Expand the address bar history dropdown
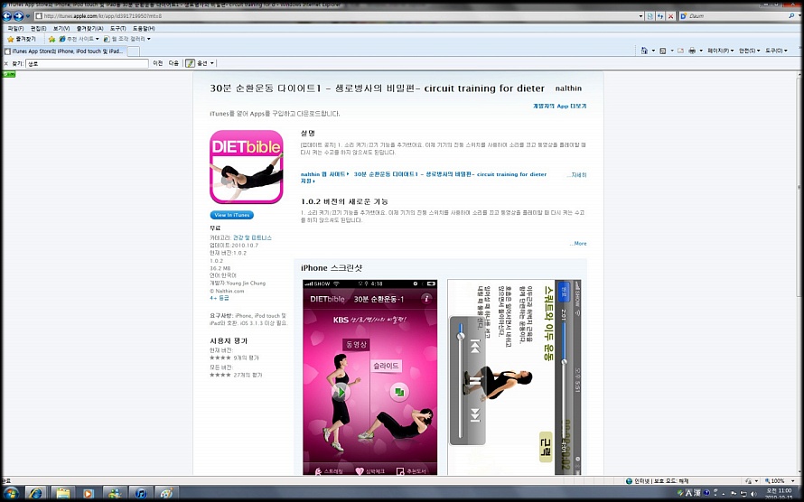Viewport: 804px width, 502px height. [641, 16]
